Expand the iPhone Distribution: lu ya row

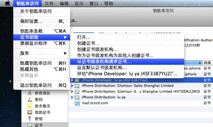[x=72, y=97]
